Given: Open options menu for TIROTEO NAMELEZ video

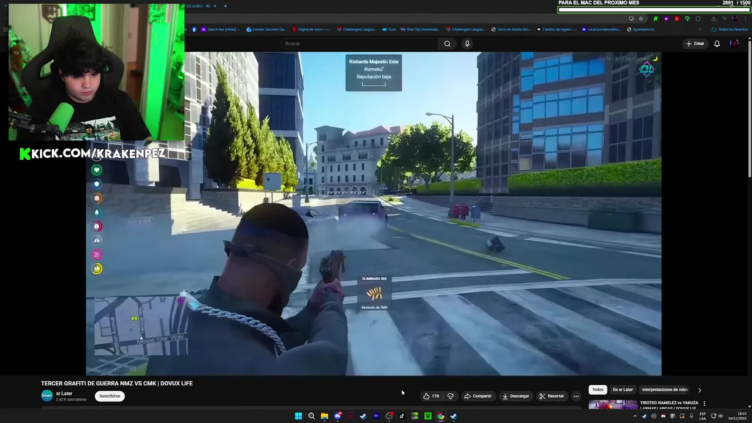Looking at the screenshot, I should pos(704,404).
